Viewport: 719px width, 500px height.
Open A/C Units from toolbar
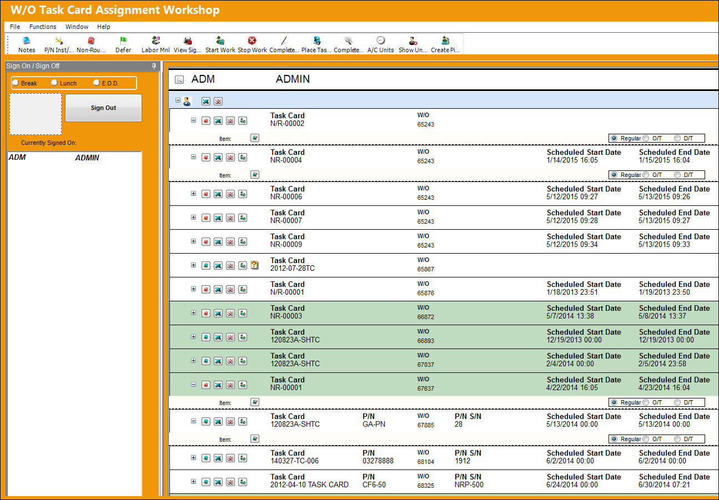click(381, 44)
